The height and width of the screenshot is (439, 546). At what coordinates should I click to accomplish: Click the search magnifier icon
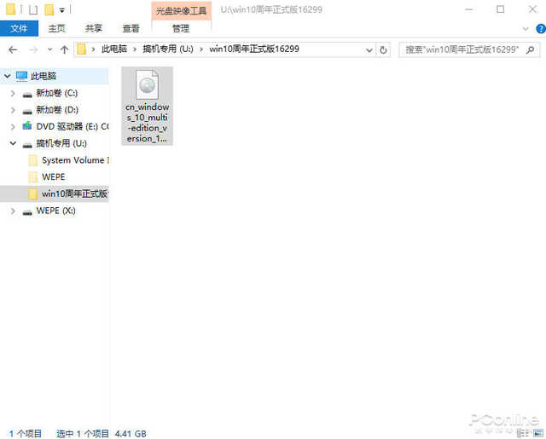point(531,49)
